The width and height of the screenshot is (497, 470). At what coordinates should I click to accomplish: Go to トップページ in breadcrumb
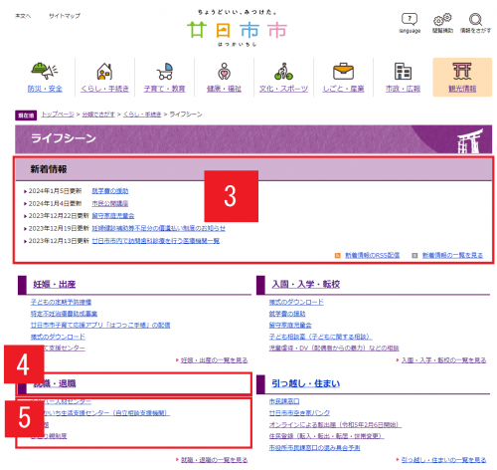(58, 115)
